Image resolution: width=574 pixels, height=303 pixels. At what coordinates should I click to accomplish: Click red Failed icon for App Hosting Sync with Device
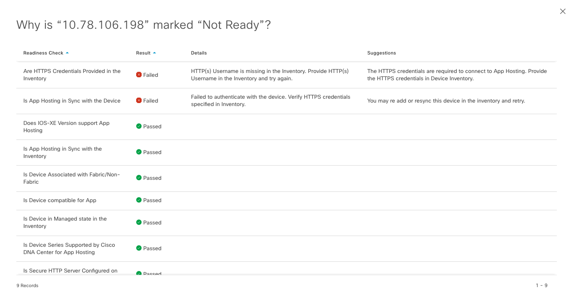pos(139,100)
